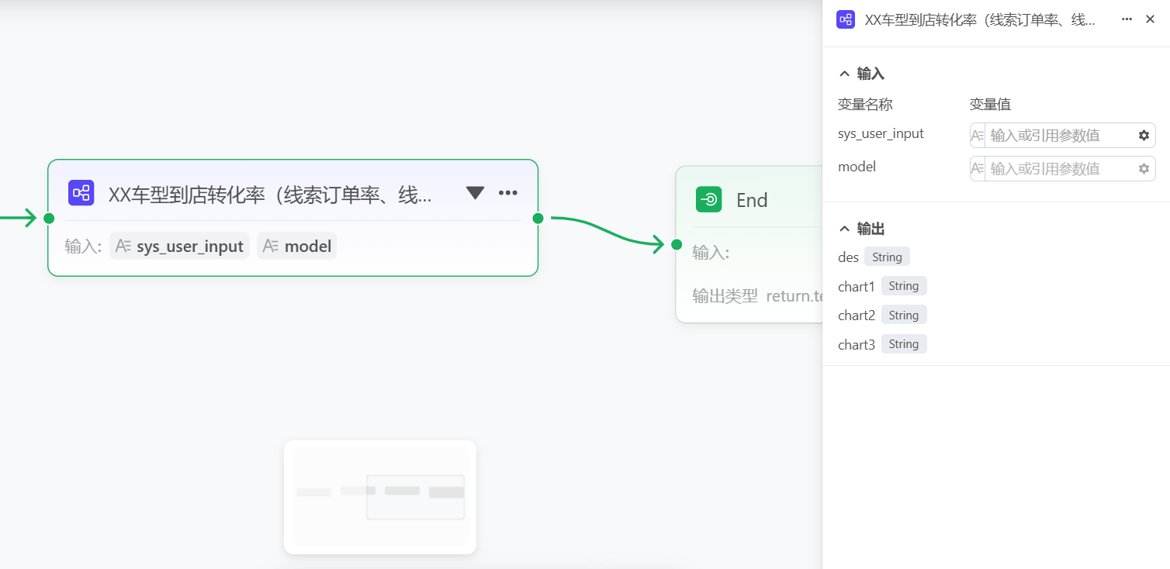Image resolution: width=1170 pixels, height=569 pixels.
Task: Click the End node's input connection port
Action: pyautogui.click(x=677, y=245)
